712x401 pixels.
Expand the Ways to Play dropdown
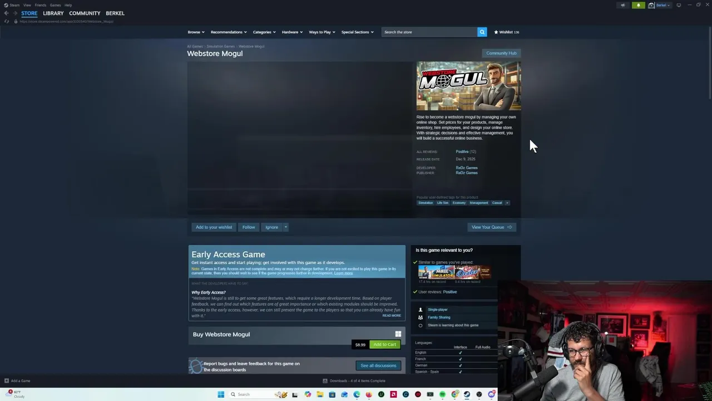pos(322,32)
